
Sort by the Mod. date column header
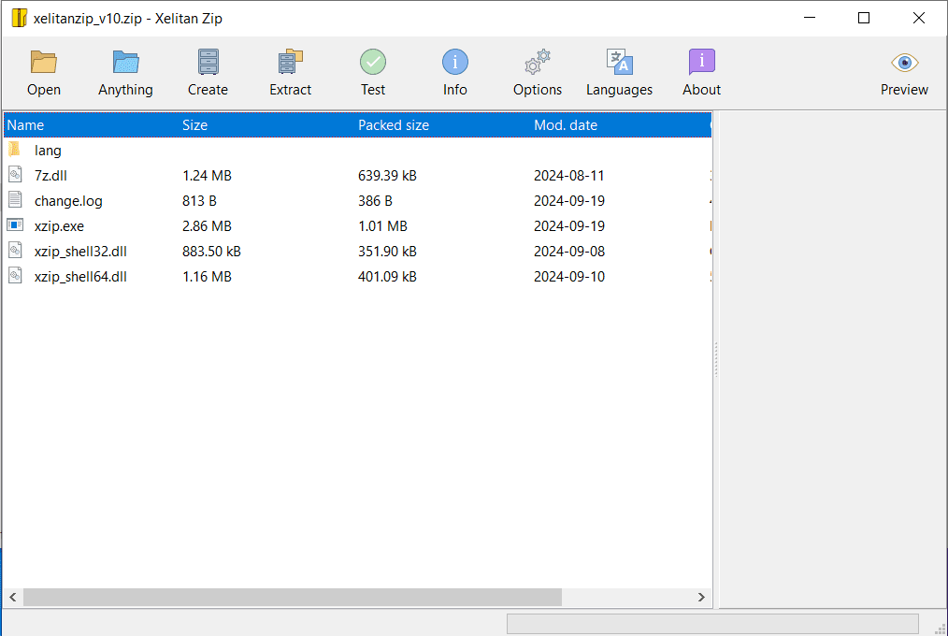click(x=566, y=125)
